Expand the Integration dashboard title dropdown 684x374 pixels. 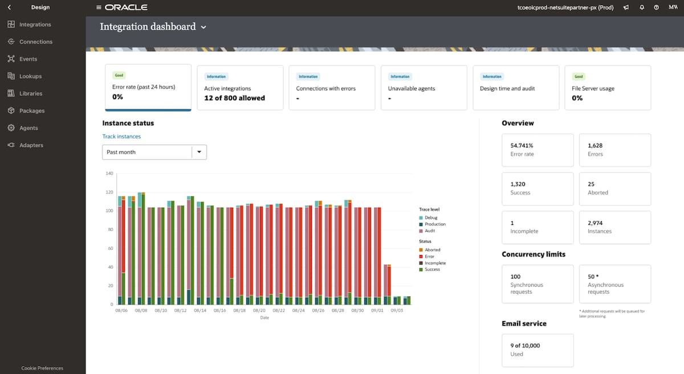click(x=203, y=27)
